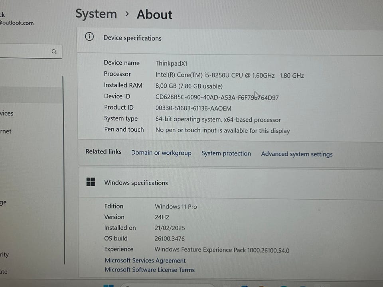383x287 pixels.
Task: Click inside the settings search field
Action: coord(24,51)
